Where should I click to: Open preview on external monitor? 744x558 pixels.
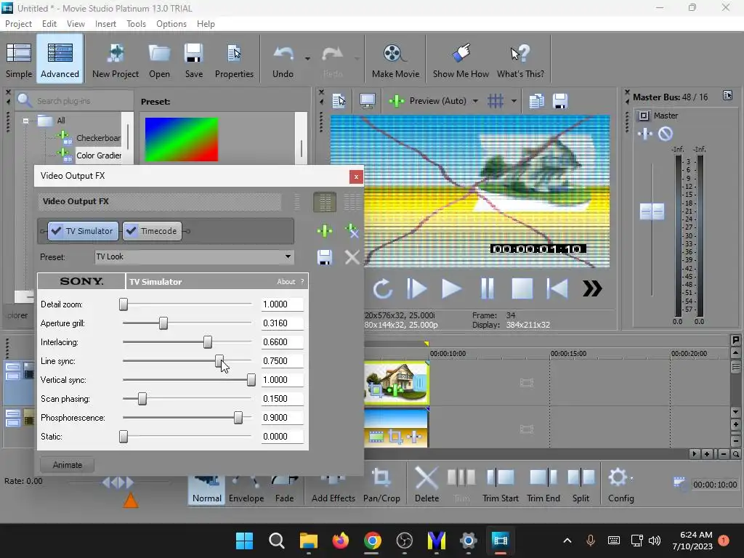367,100
